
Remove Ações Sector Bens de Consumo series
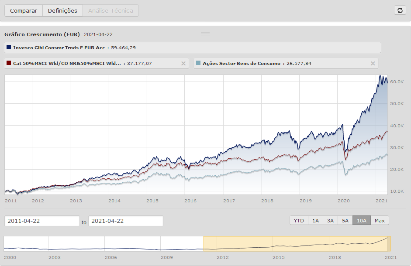click(373, 64)
